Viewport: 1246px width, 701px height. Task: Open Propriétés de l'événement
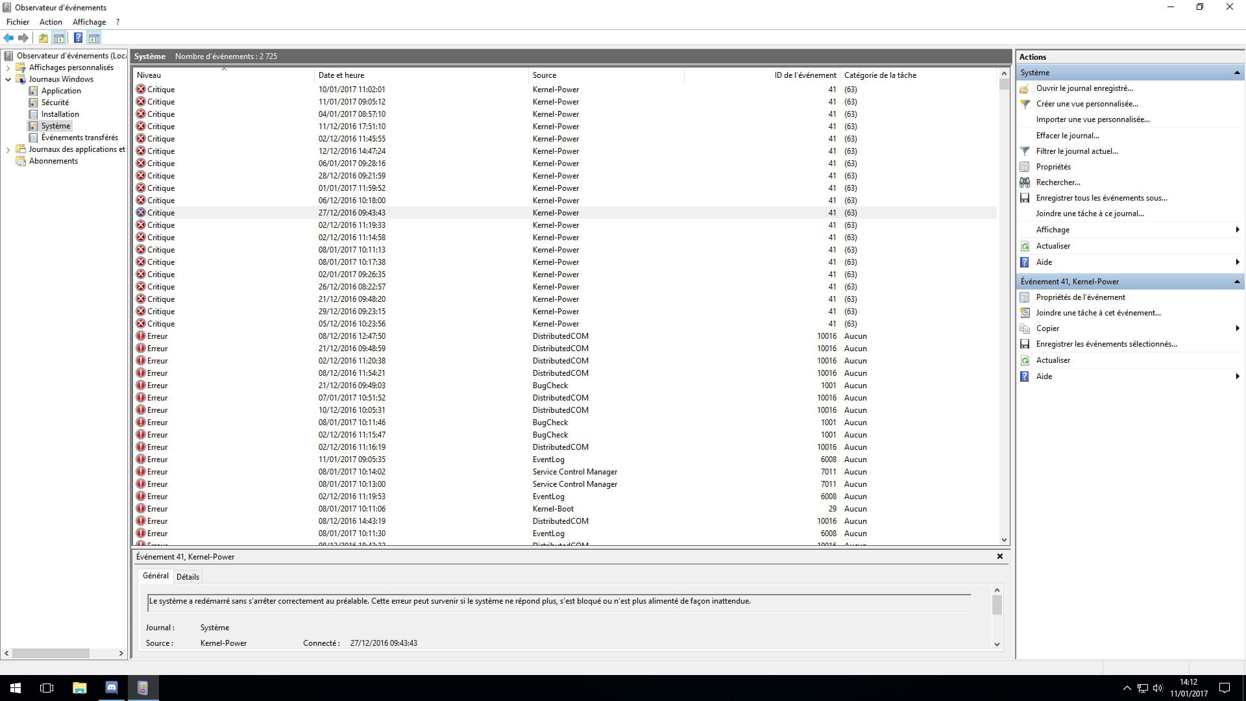[x=1081, y=297]
